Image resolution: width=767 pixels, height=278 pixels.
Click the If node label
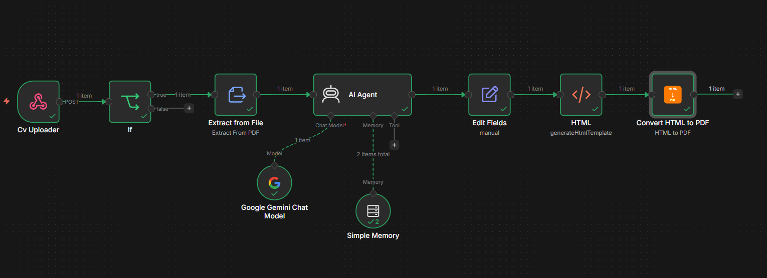tap(130, 130)
